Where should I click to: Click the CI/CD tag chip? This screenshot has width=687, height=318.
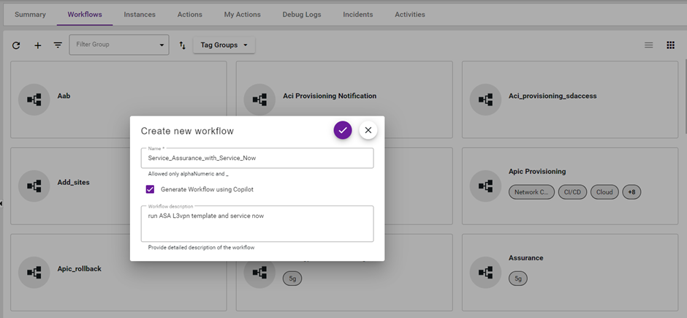tap(572, 192)
